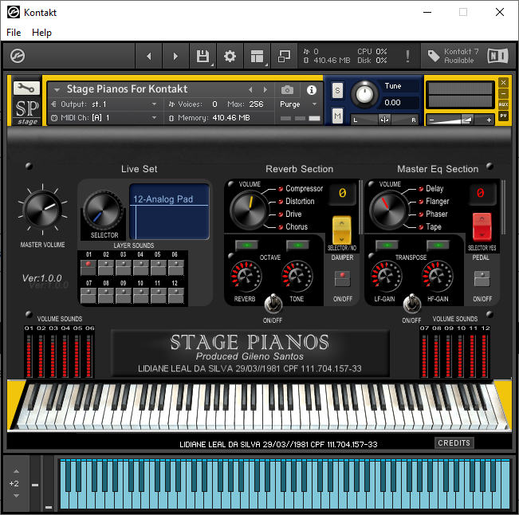Viewport: 519px width, 515px height.
Task: Open instrument edit mode wrench icon
Action: click(26, 88)
